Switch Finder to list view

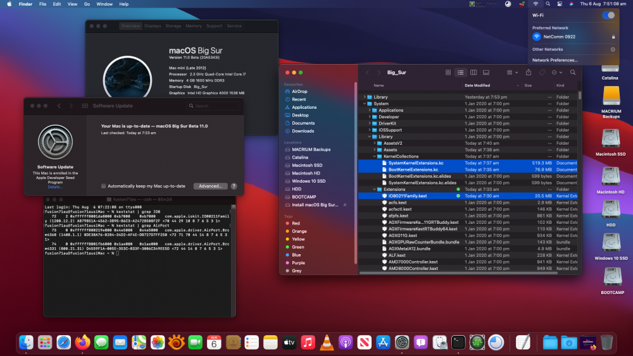pos(460,73)
